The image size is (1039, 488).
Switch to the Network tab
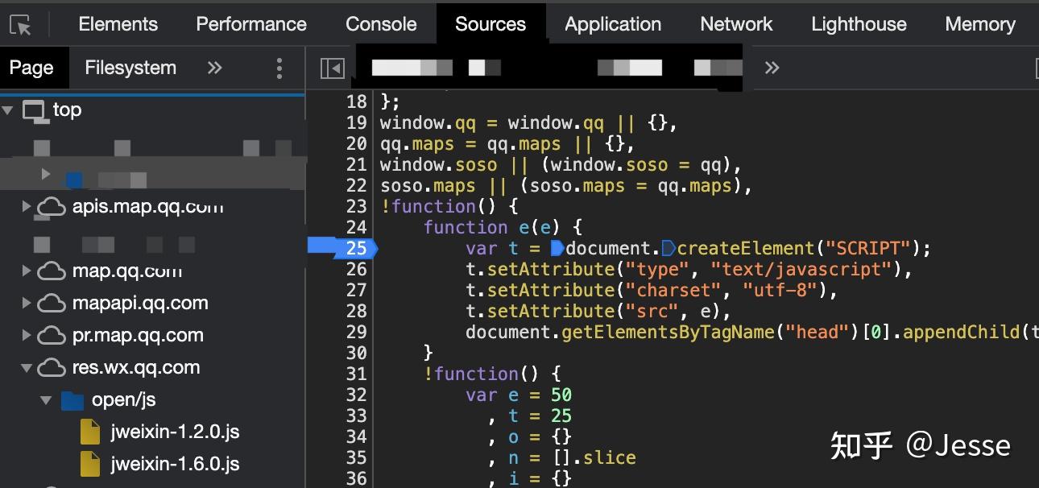[x=735, y=23]
